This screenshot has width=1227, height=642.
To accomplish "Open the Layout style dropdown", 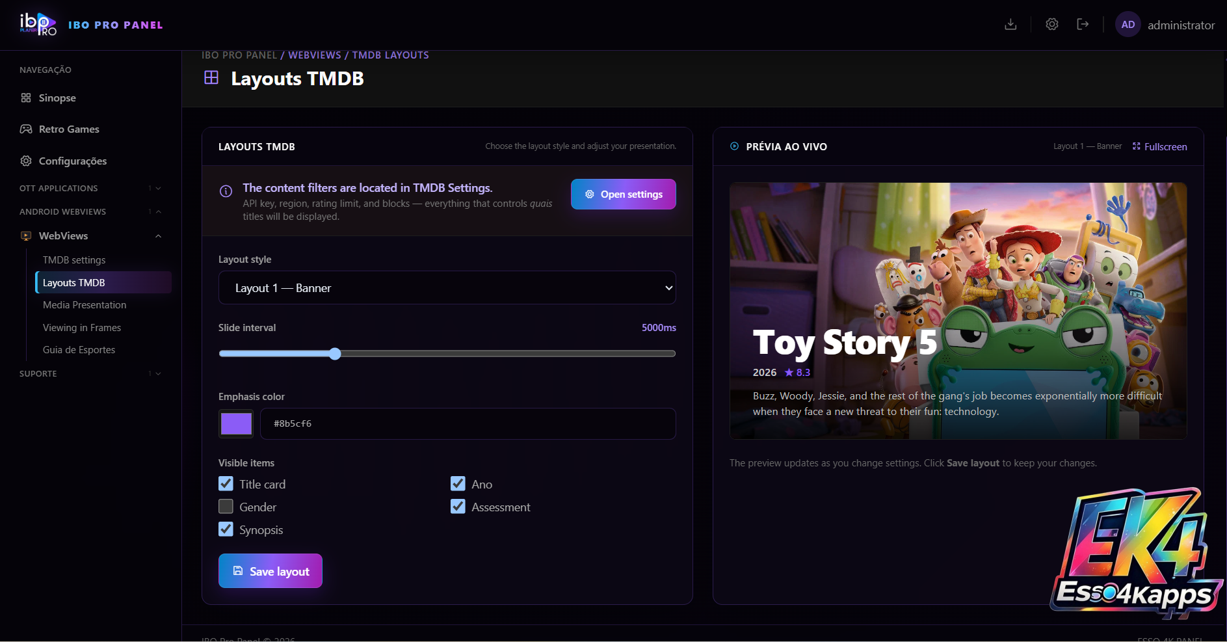I will click(447, 288).
